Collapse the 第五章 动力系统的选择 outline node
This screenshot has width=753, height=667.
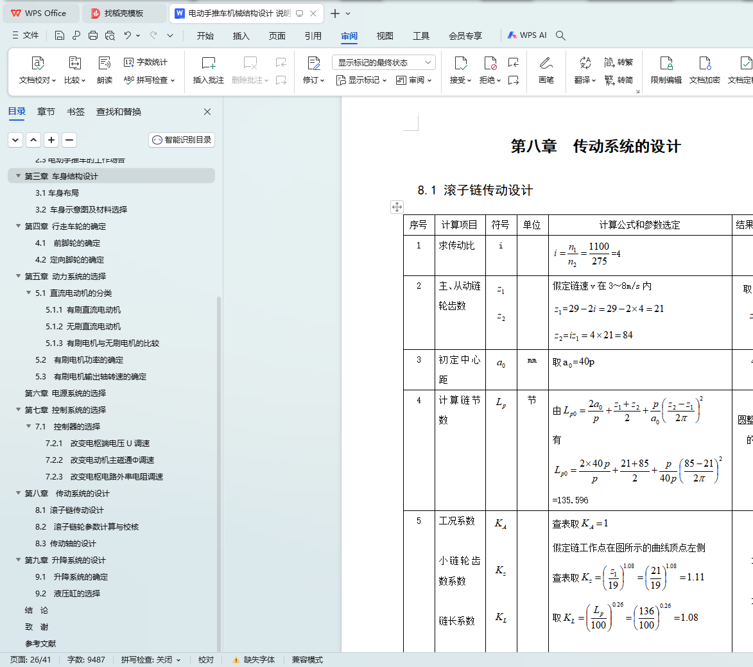click(18, 276)
